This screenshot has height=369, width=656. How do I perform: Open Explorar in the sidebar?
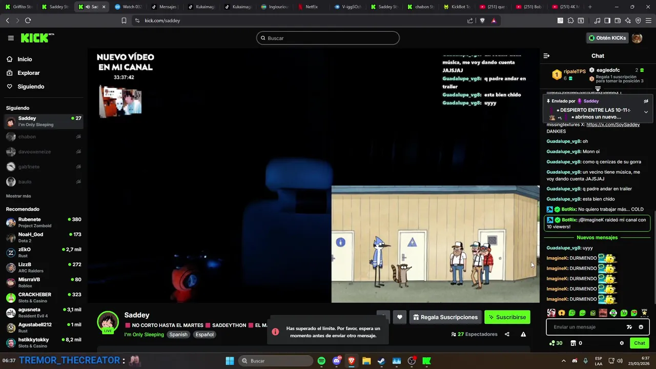[x=28, y=73]
